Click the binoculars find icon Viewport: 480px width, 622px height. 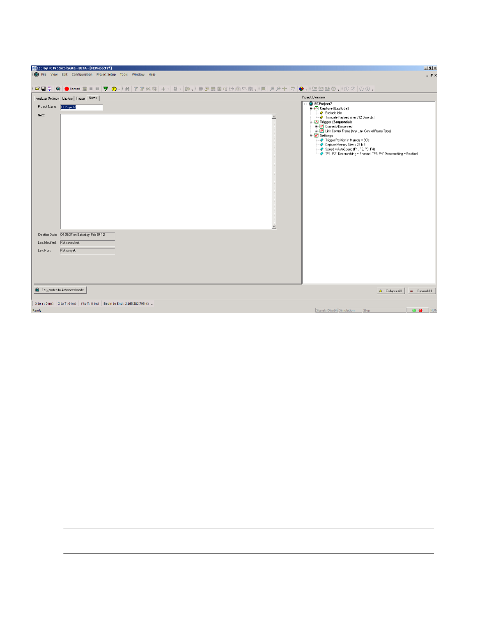(x=127, y=89)
